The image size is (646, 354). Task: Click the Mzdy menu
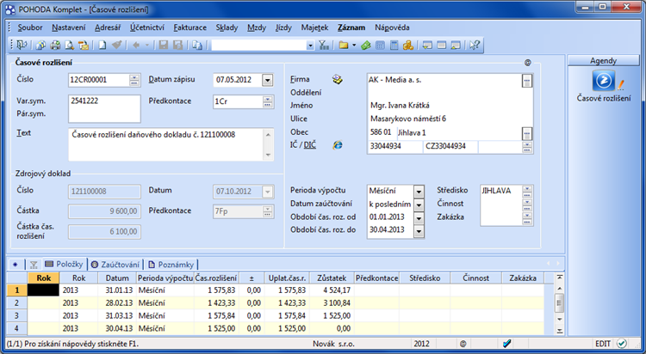coord(257,27)
